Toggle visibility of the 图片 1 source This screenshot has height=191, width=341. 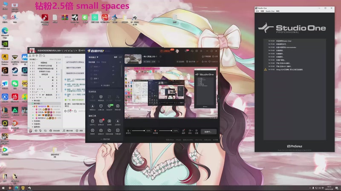coord(113,82)
